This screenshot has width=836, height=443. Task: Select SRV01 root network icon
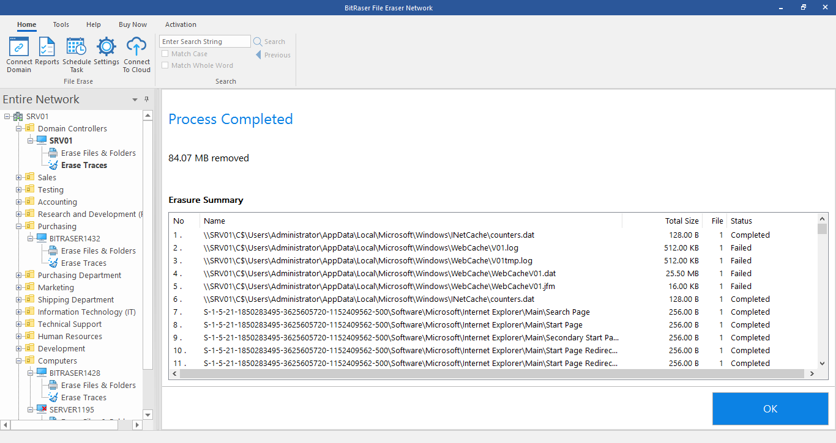[18, 116]
